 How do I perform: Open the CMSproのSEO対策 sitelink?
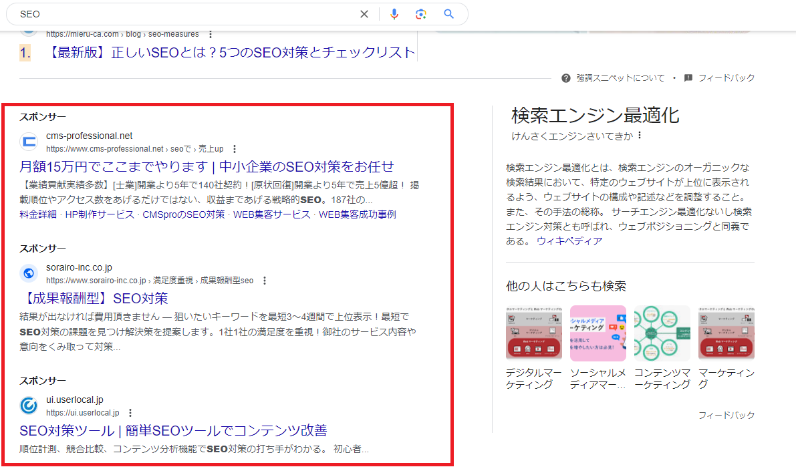(184, 214)
